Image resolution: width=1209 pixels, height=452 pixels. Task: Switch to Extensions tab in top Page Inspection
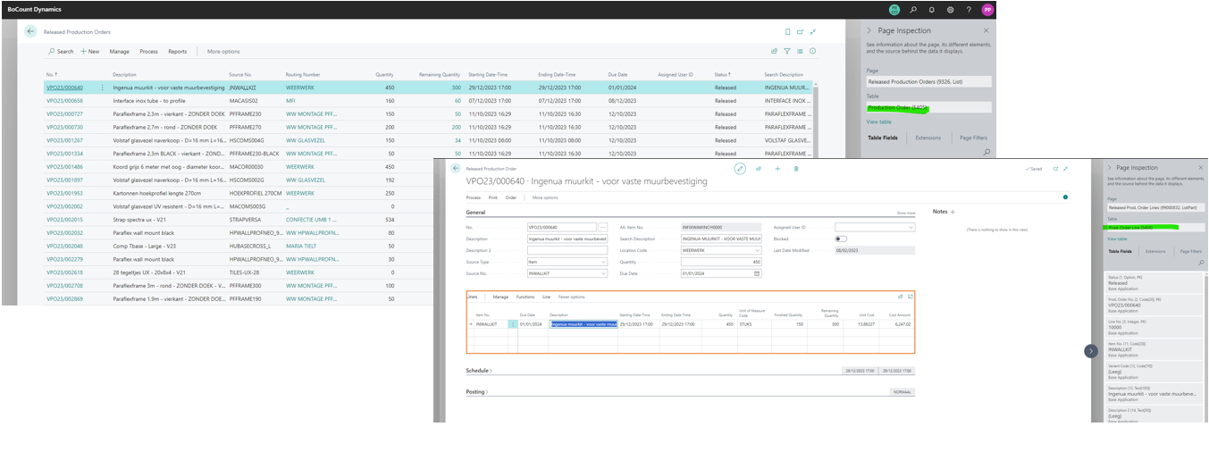[x=928, y=138]
